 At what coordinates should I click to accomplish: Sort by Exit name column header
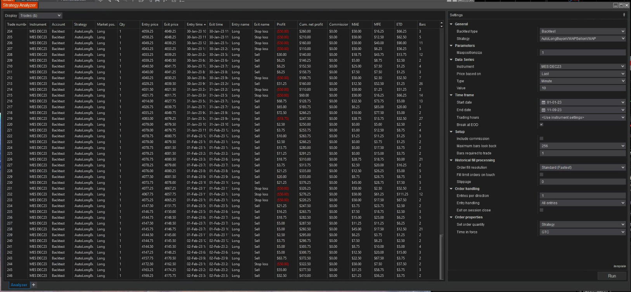pos(263,24)
